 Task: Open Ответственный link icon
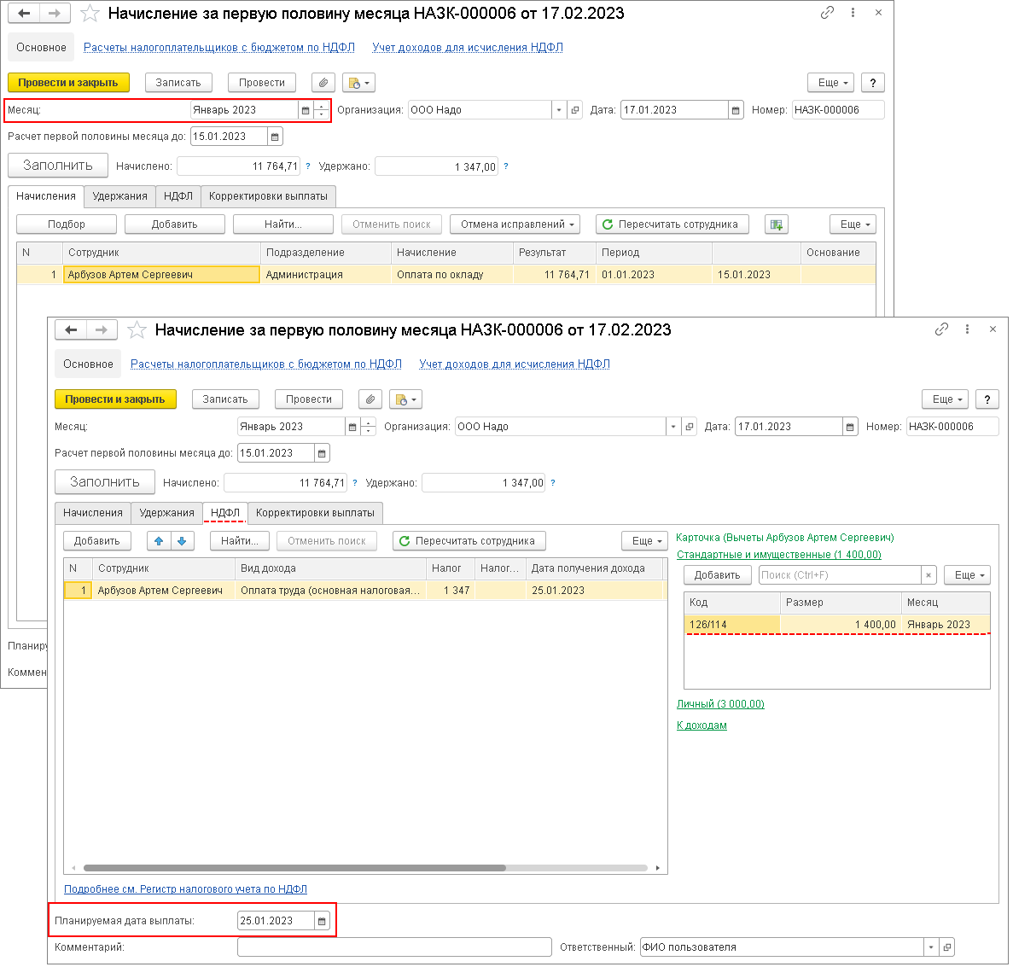(x=947, y=947)
